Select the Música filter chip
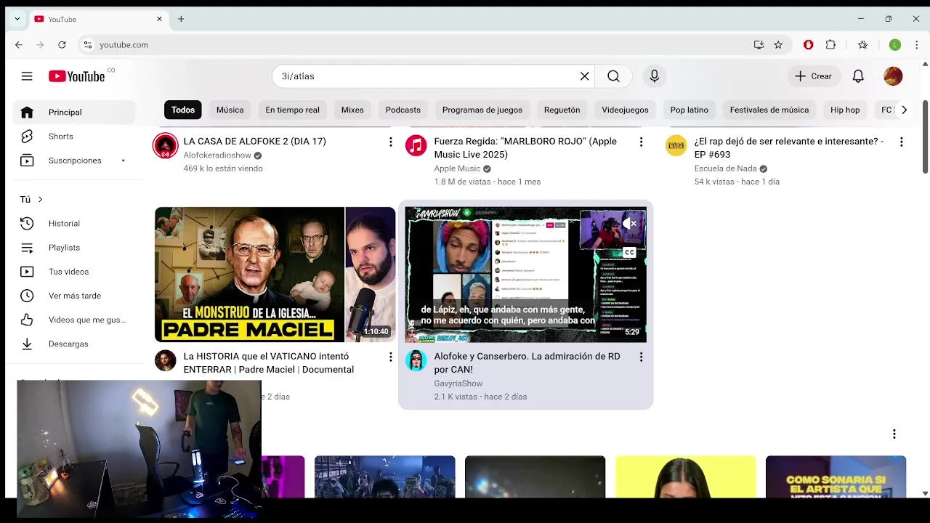The image size is (930, 523). coord(230,110)
